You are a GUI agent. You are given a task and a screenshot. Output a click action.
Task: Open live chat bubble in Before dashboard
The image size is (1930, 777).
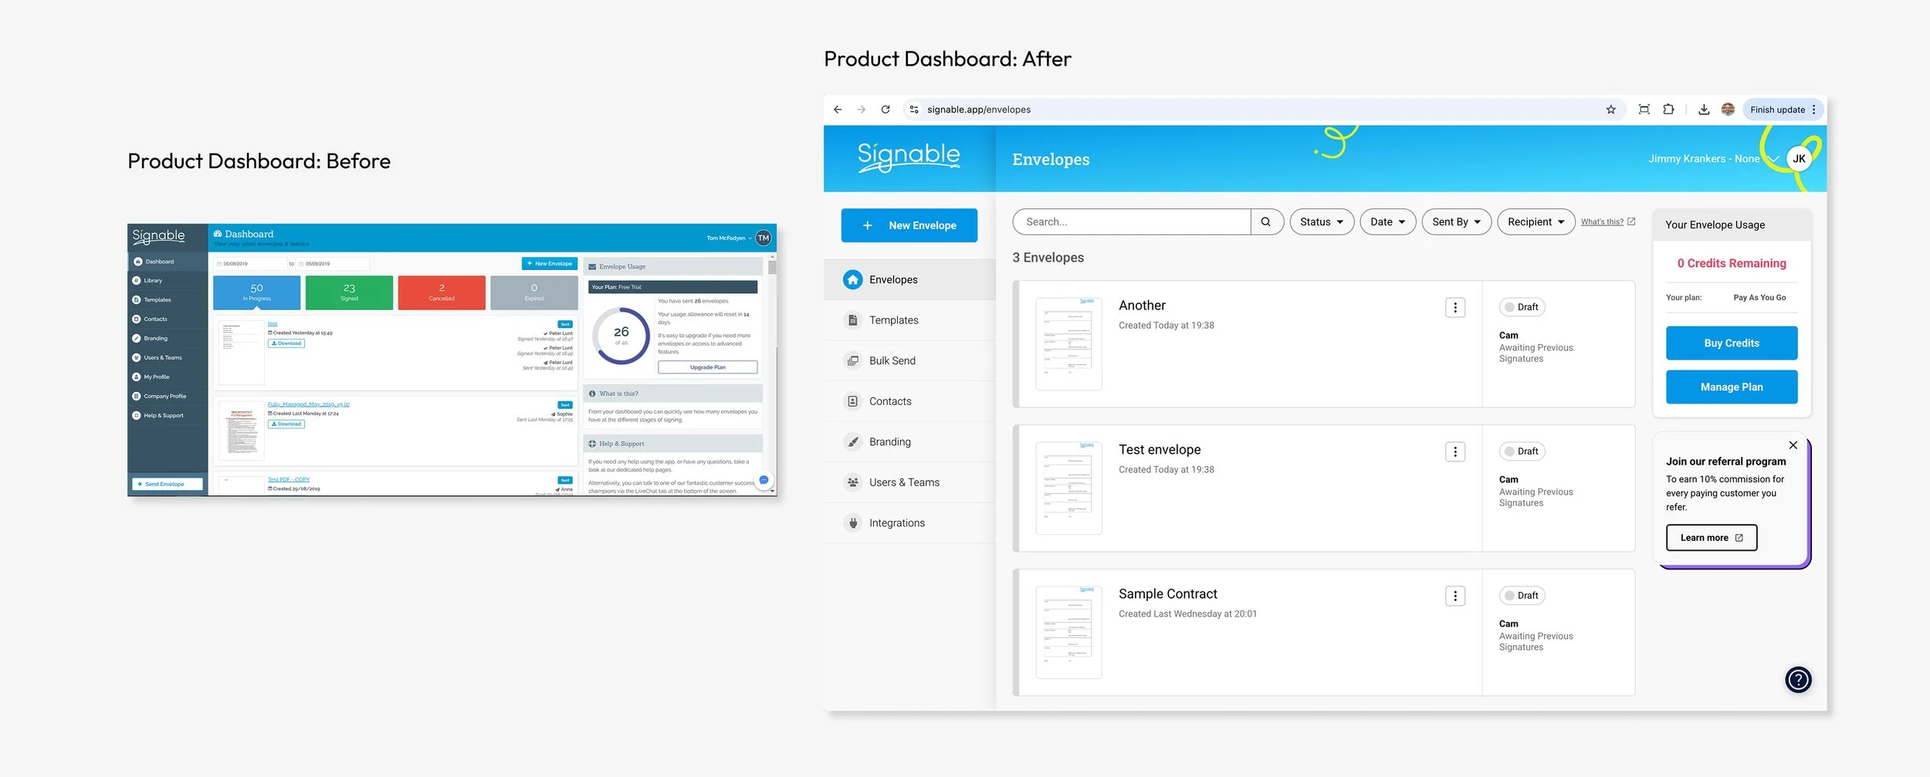pyautogui.click(x=764, y=481)
